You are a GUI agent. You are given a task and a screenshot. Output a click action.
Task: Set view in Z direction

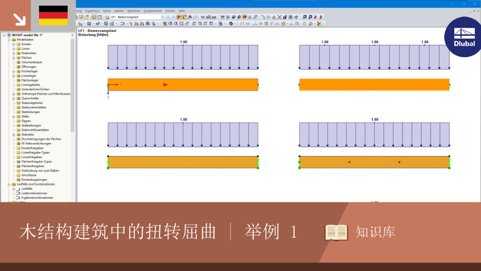206,24
